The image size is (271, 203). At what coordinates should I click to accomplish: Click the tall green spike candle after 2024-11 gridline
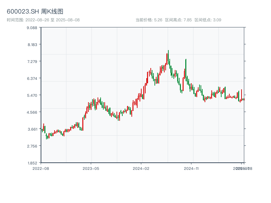click(186, 69)
